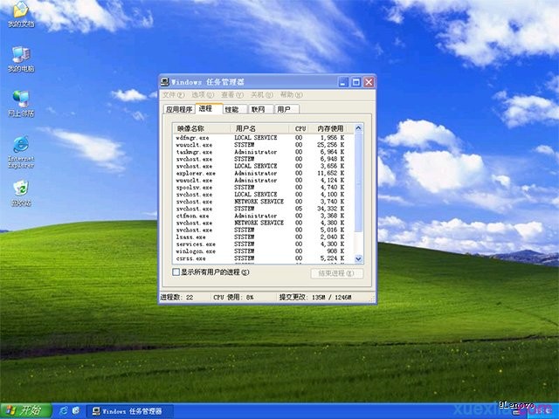The height and width of the screenshot is (419, 559).
Task: Select the csrss.exe process row
Action: point(263,258)
